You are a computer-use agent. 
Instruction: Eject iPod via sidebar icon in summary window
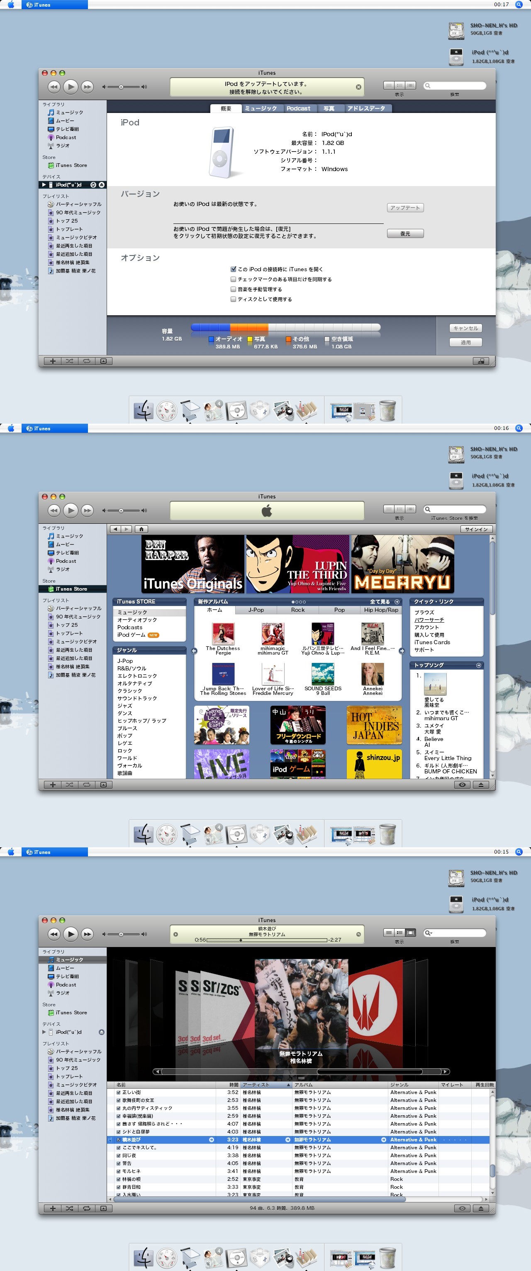pos(102,185)
